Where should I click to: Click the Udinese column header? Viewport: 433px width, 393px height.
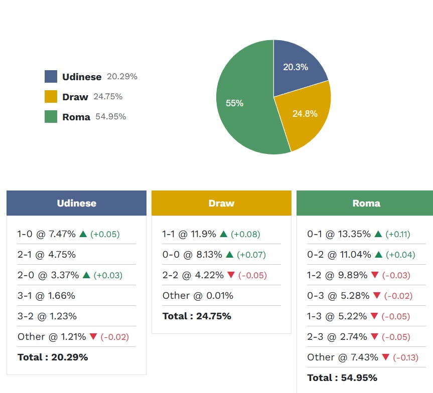coord(76,203)
